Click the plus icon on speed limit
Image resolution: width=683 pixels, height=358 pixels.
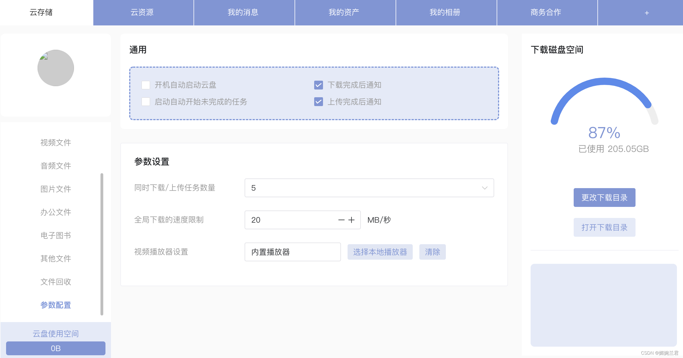[351, 220]
